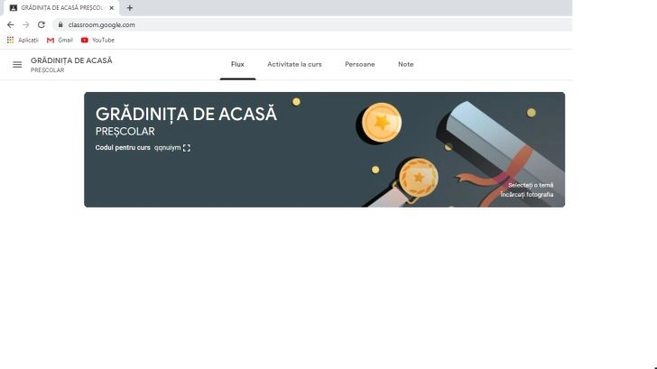The width and height of the screenshot is (657, 369).
Task: Open a new browser tab
Action: click(129, 7)
